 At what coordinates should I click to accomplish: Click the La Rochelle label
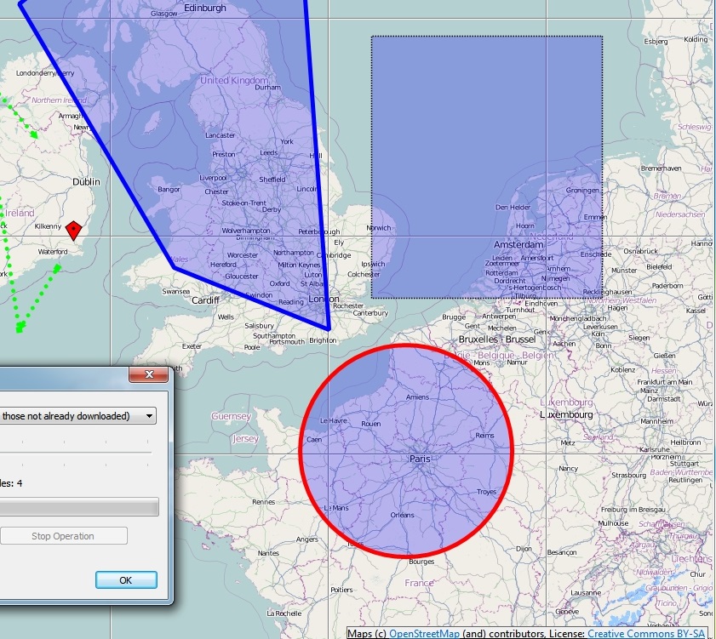click(x=284, y=613)
